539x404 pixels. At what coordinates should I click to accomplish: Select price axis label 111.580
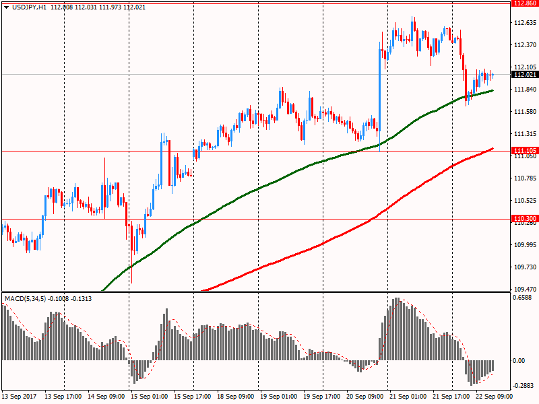click(525, 112)
